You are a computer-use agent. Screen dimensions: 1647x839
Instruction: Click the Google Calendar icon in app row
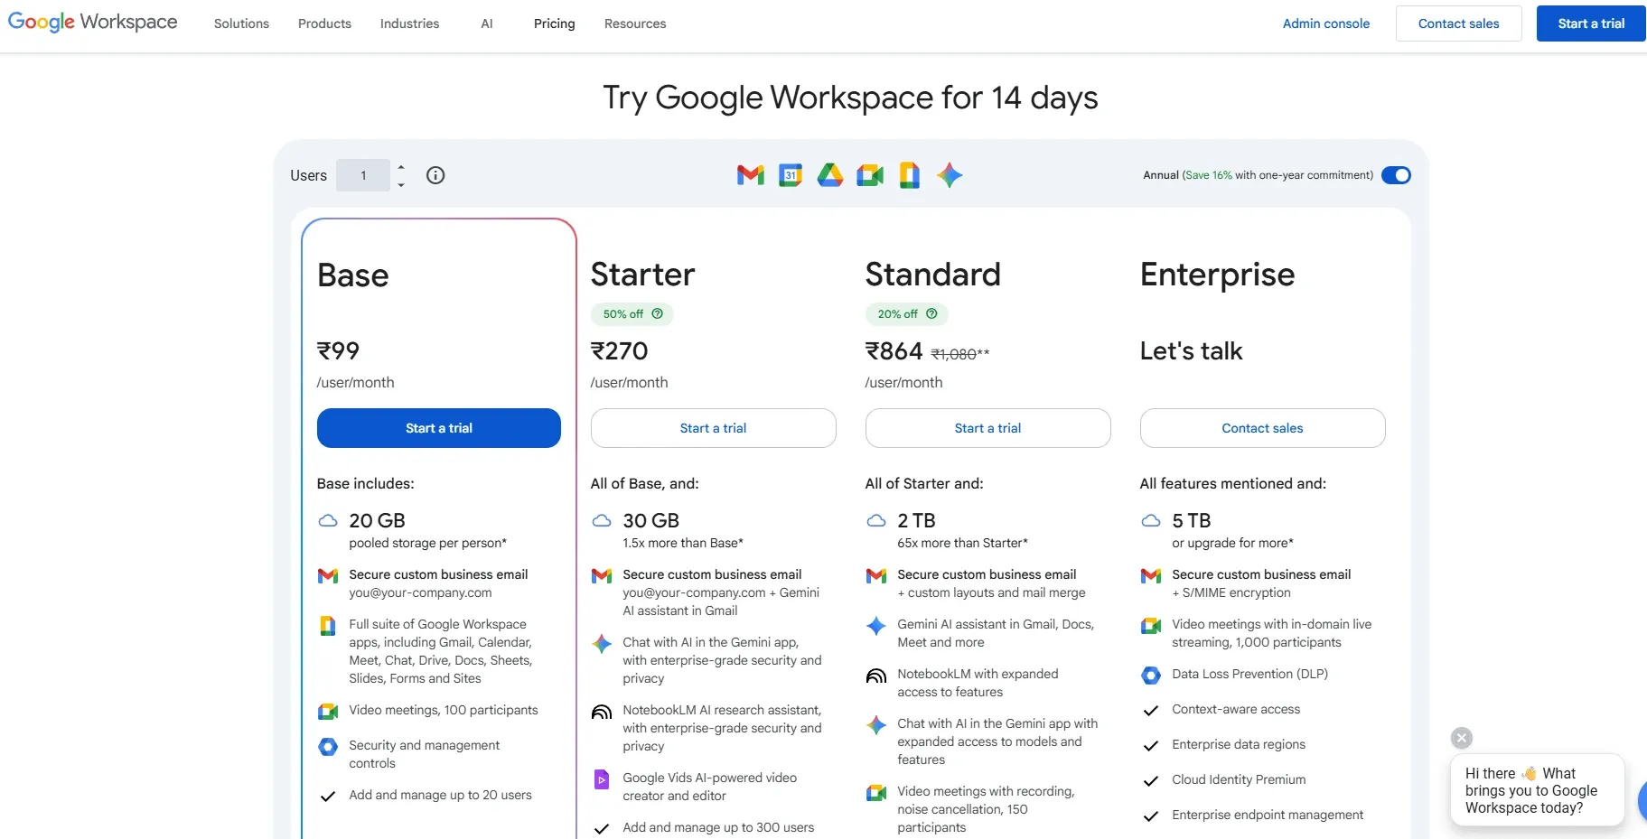click(x=791, y=175)
